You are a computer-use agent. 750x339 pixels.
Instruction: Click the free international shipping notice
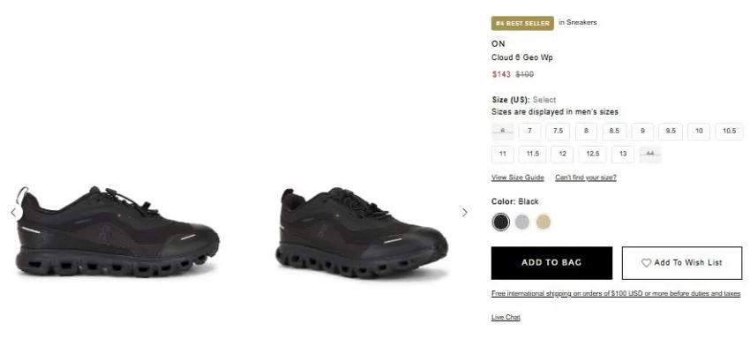pos(616,293)
